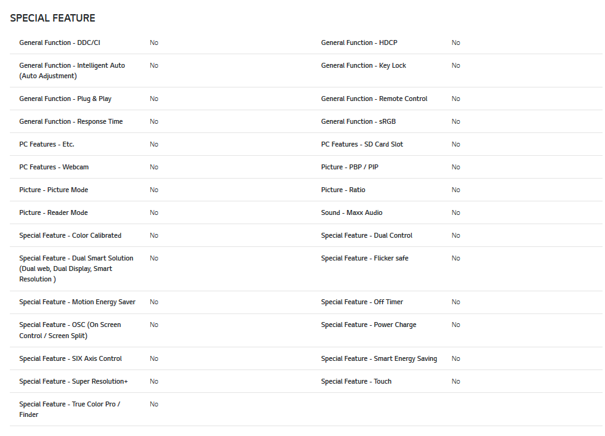Click the 'Sound - Maxx Audio' label

pyautogui.click(x=351, y=213)
